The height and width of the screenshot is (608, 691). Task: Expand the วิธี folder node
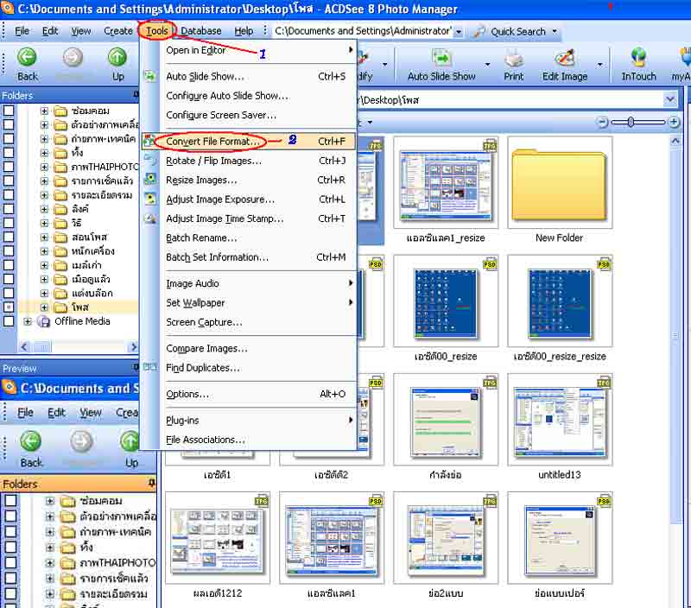click(x=44, y=223)
